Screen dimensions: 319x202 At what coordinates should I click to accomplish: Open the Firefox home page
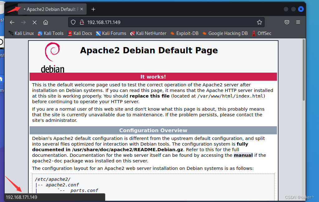45,22
